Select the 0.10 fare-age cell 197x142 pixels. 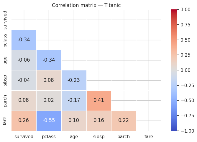coord(74,121)
